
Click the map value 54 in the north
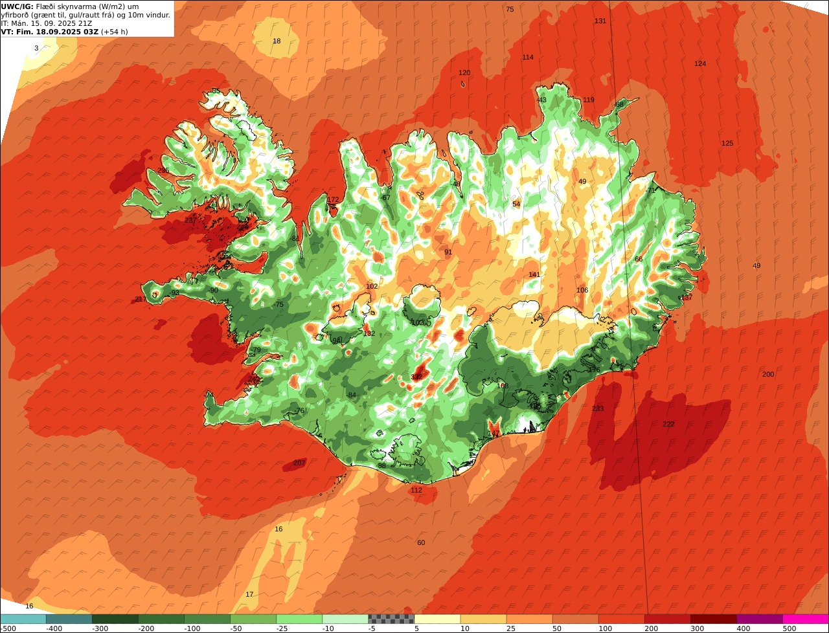point(516,205)
